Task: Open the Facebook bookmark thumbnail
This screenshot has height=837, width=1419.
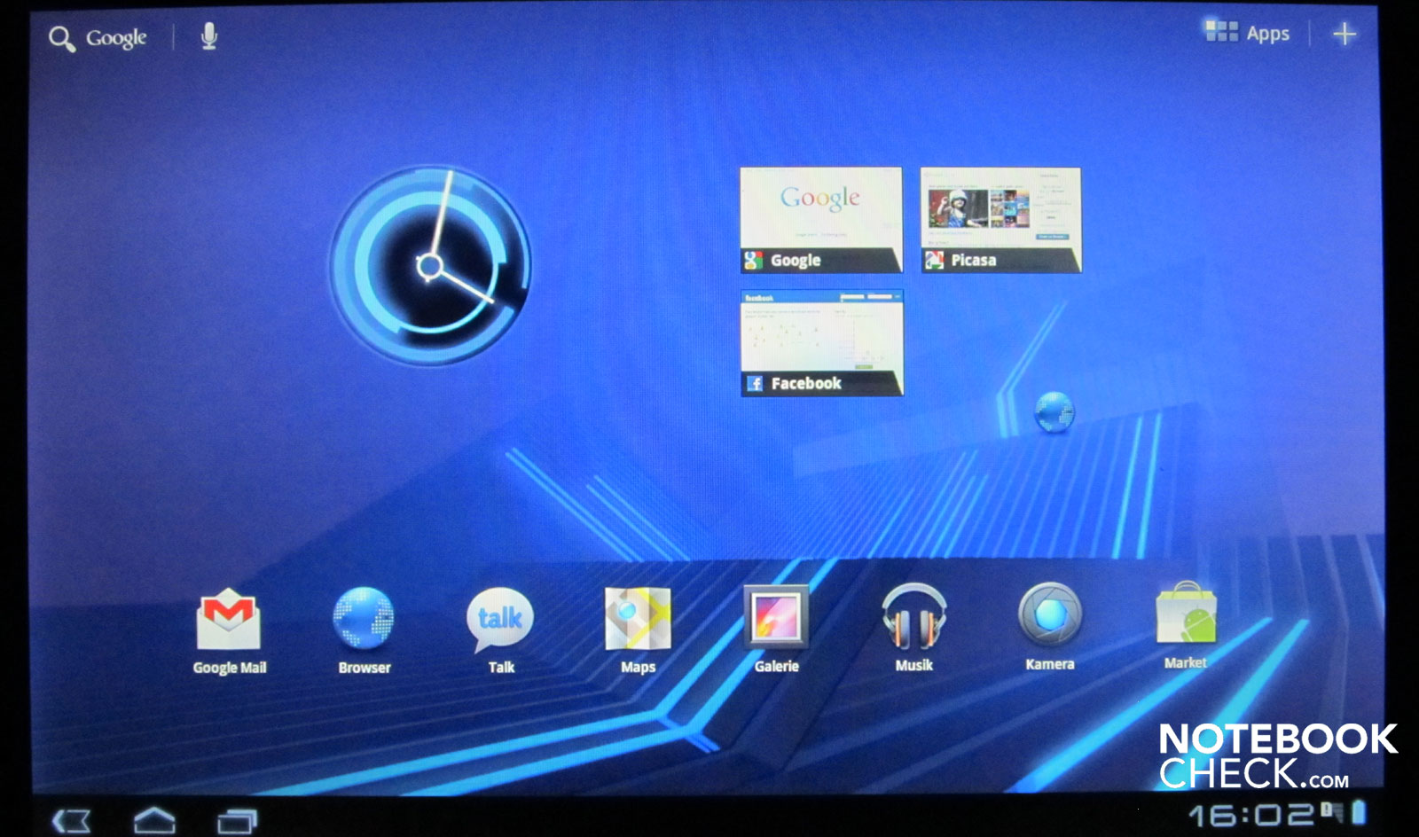Action: (821, 343)
